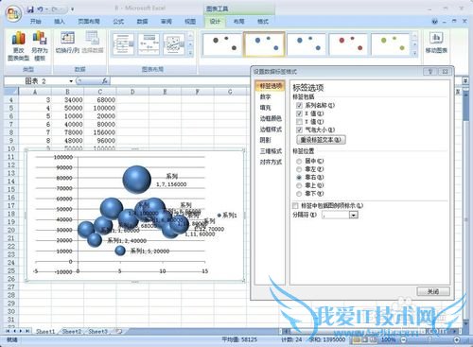Open 开始 ribbon tab
This screenshot has height=347, width=473.
(36, 22)
